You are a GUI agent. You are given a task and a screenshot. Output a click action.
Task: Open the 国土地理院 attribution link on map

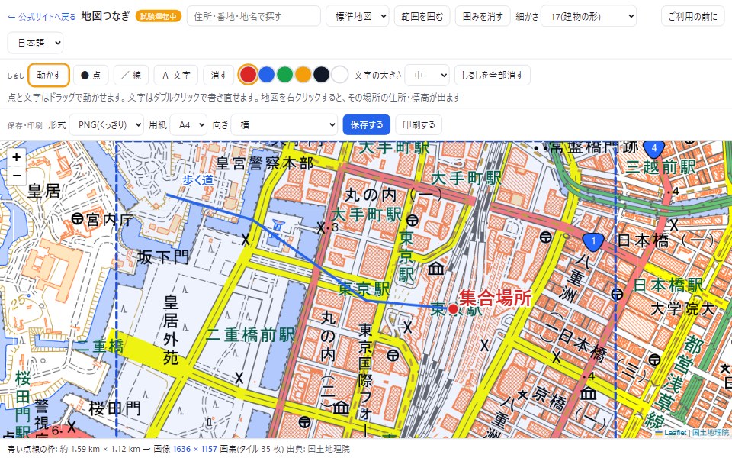711,433
